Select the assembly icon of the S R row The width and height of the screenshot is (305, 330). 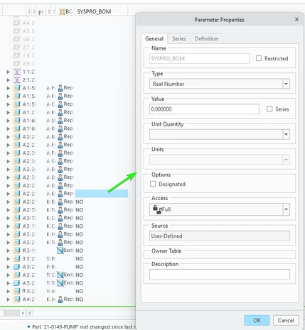click(x=17, y=258)
